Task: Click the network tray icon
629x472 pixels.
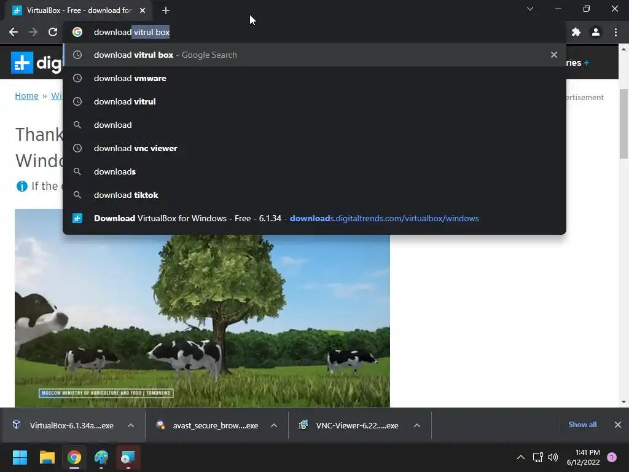Action: 537,457
